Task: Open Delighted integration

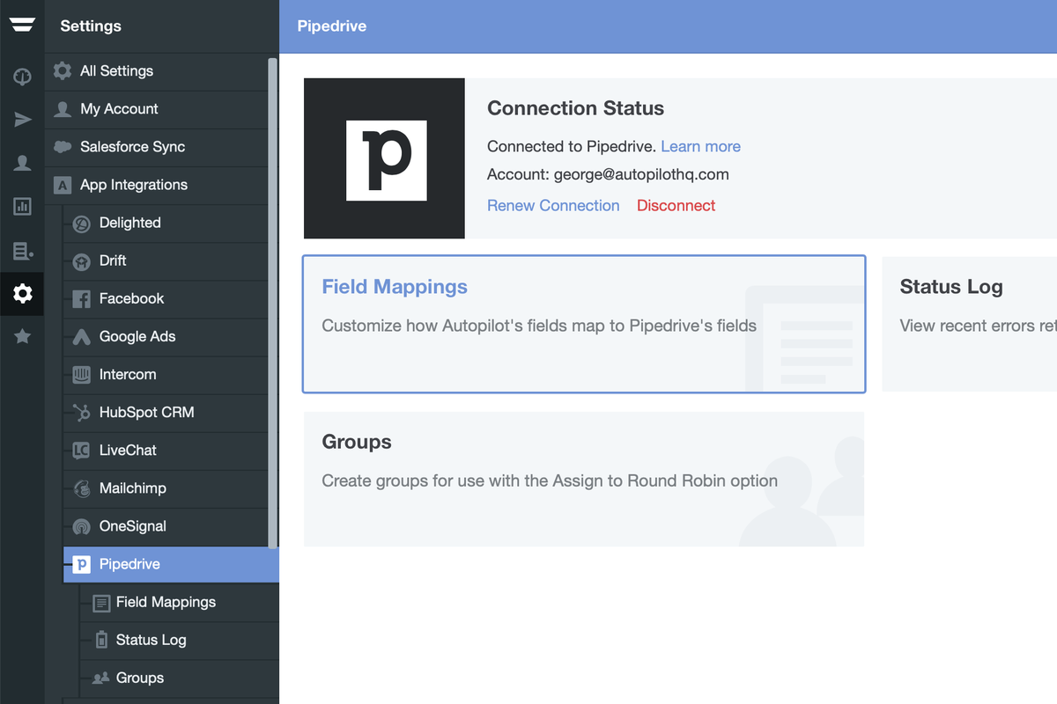Action: (x=166, y=224)
